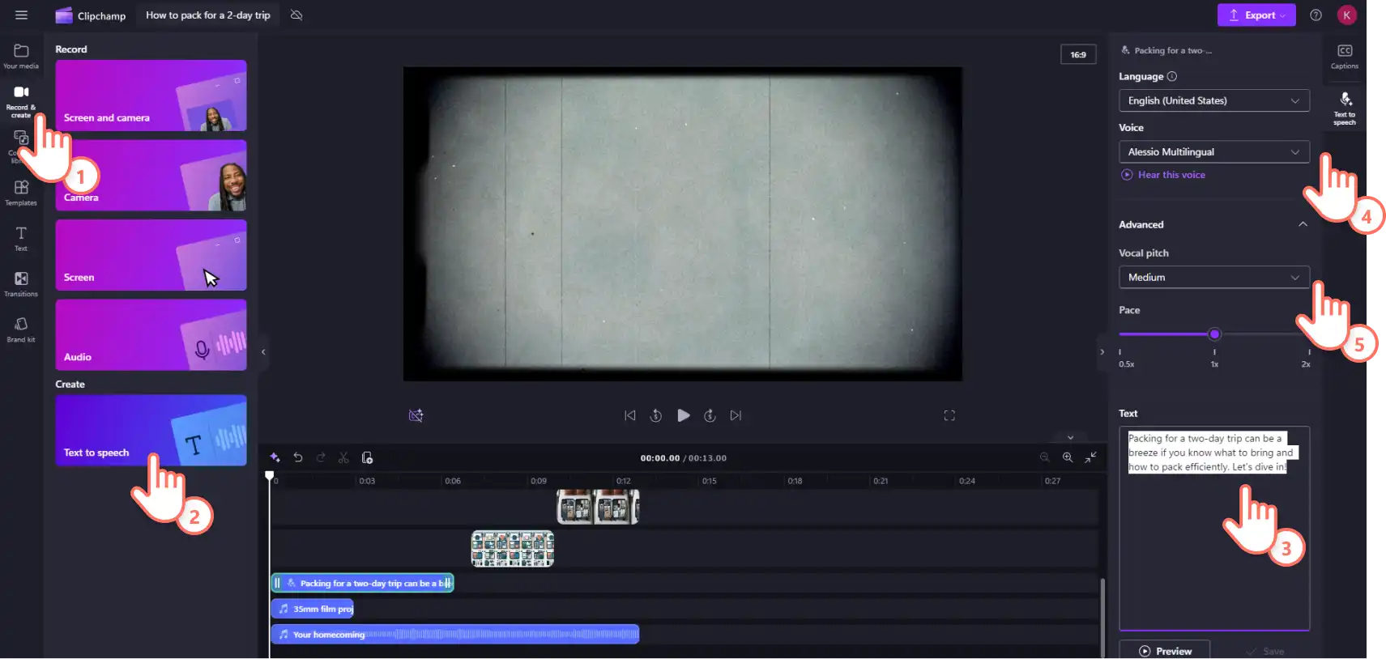Open the Captions panel
1386x659 pixels.
pos(1345,56)
